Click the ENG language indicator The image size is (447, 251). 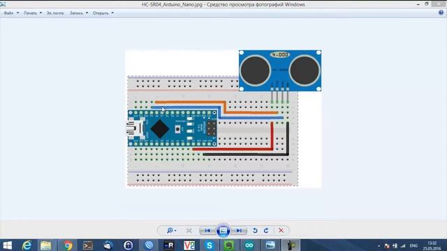(413, 245)
